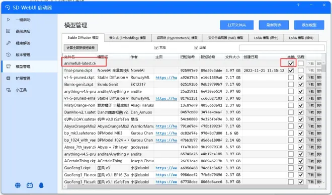Switch to Stable Diffusion 模型 tab
This screenshot has height=195, width=332.
coord(83,38)
